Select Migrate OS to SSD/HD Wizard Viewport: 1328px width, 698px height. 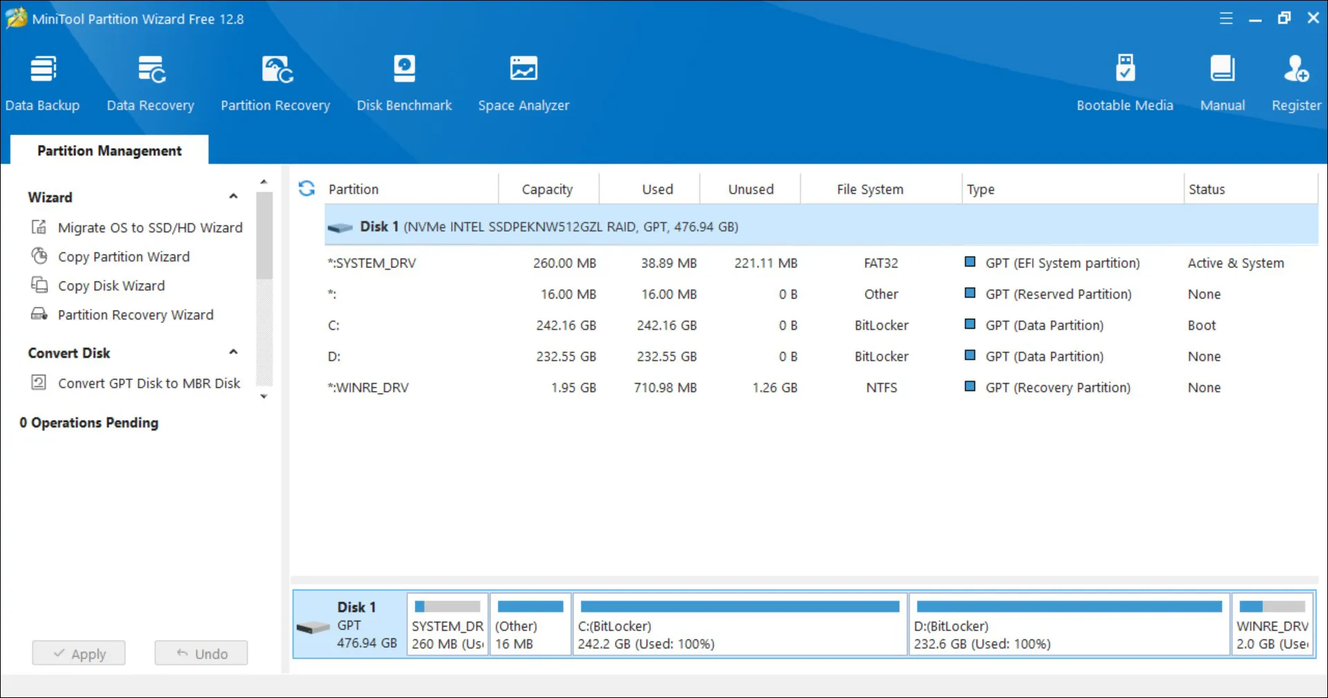149,228
